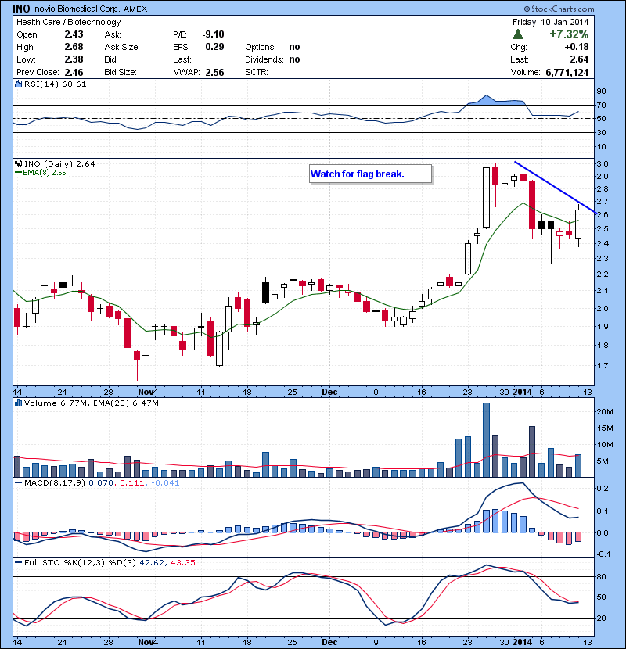Click the date 'Friday 10-Jan-2014'

tap(550, 22)
